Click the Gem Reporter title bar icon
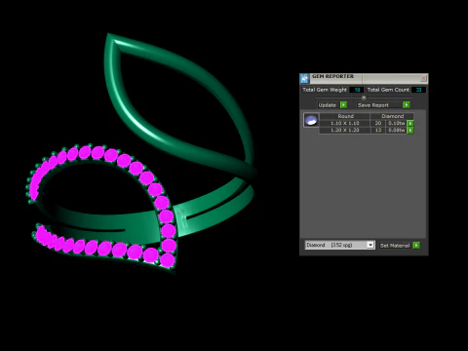Viewport: 468px width, 351px height. pyautogui.click(x=304, y=79)
